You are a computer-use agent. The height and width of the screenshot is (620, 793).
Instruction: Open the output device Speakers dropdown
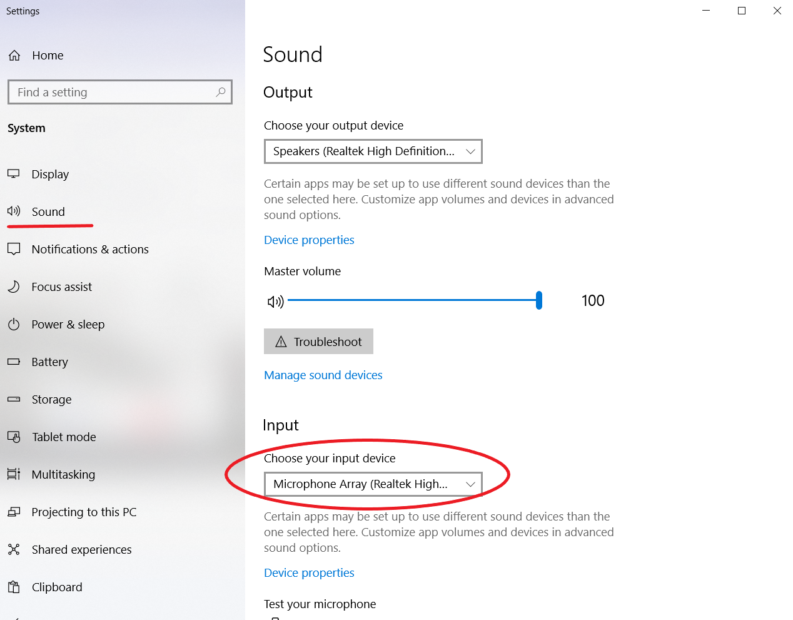click(x=373, y=151)
